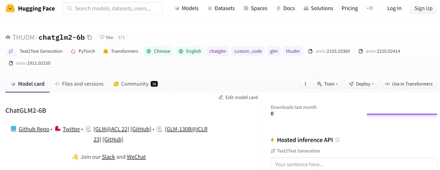Screen dimensions: 440x170
Task: Join via the Slack link
Action: [109, 157]
